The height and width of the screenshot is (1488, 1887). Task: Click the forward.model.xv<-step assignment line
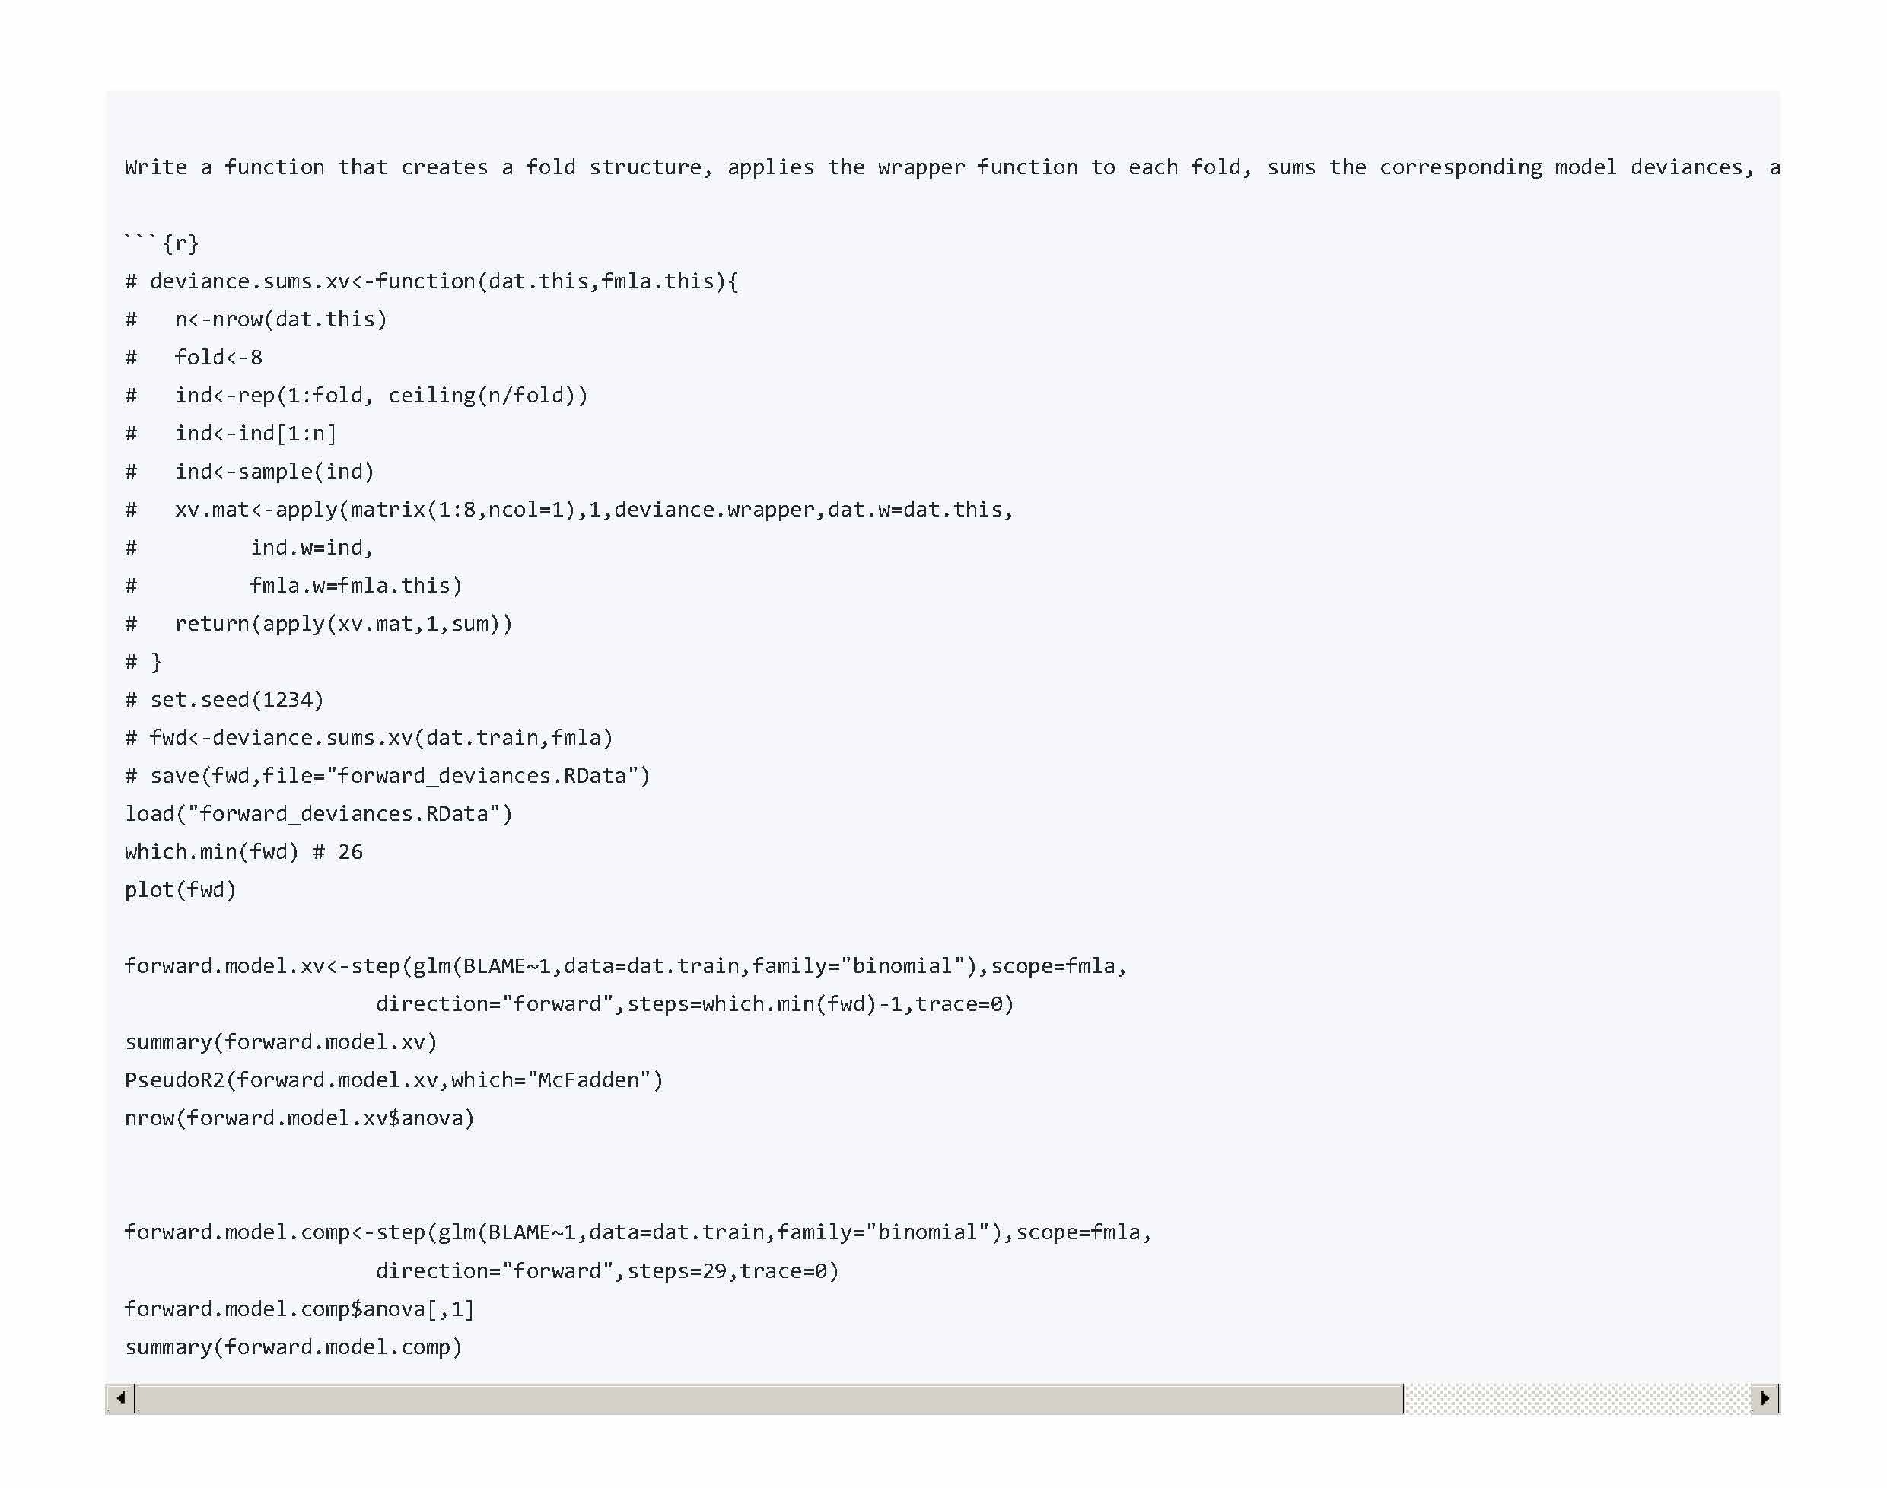(x=625, y=966)
